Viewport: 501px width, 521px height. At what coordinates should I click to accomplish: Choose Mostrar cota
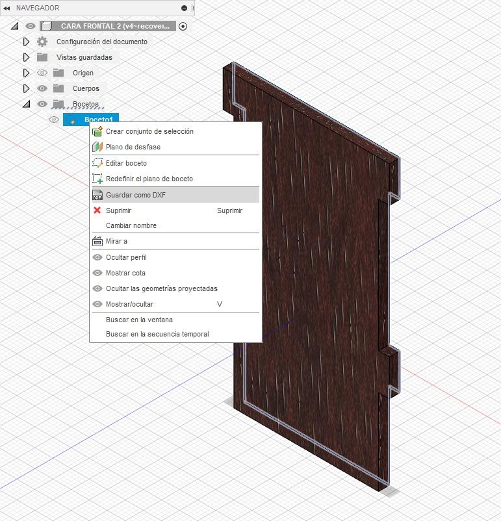(x=175, y=273)
